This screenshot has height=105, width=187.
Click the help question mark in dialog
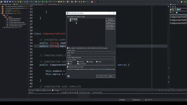click(x=68, y=76)
